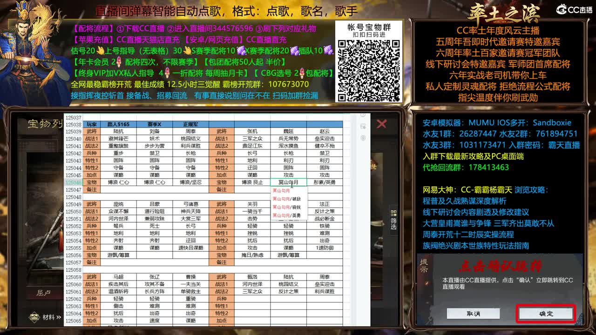Screen dimensions: 596x335
Task: Select the cell 弓诸葛
Action: 190,204
